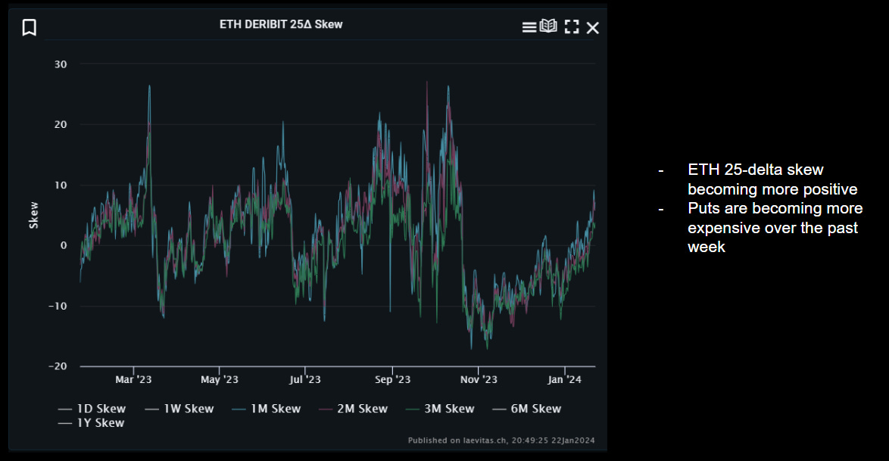The width and height of the screenshot is (889, 461).
Task: Toggle the 1D Skew legend series
Action: point(92,409)
